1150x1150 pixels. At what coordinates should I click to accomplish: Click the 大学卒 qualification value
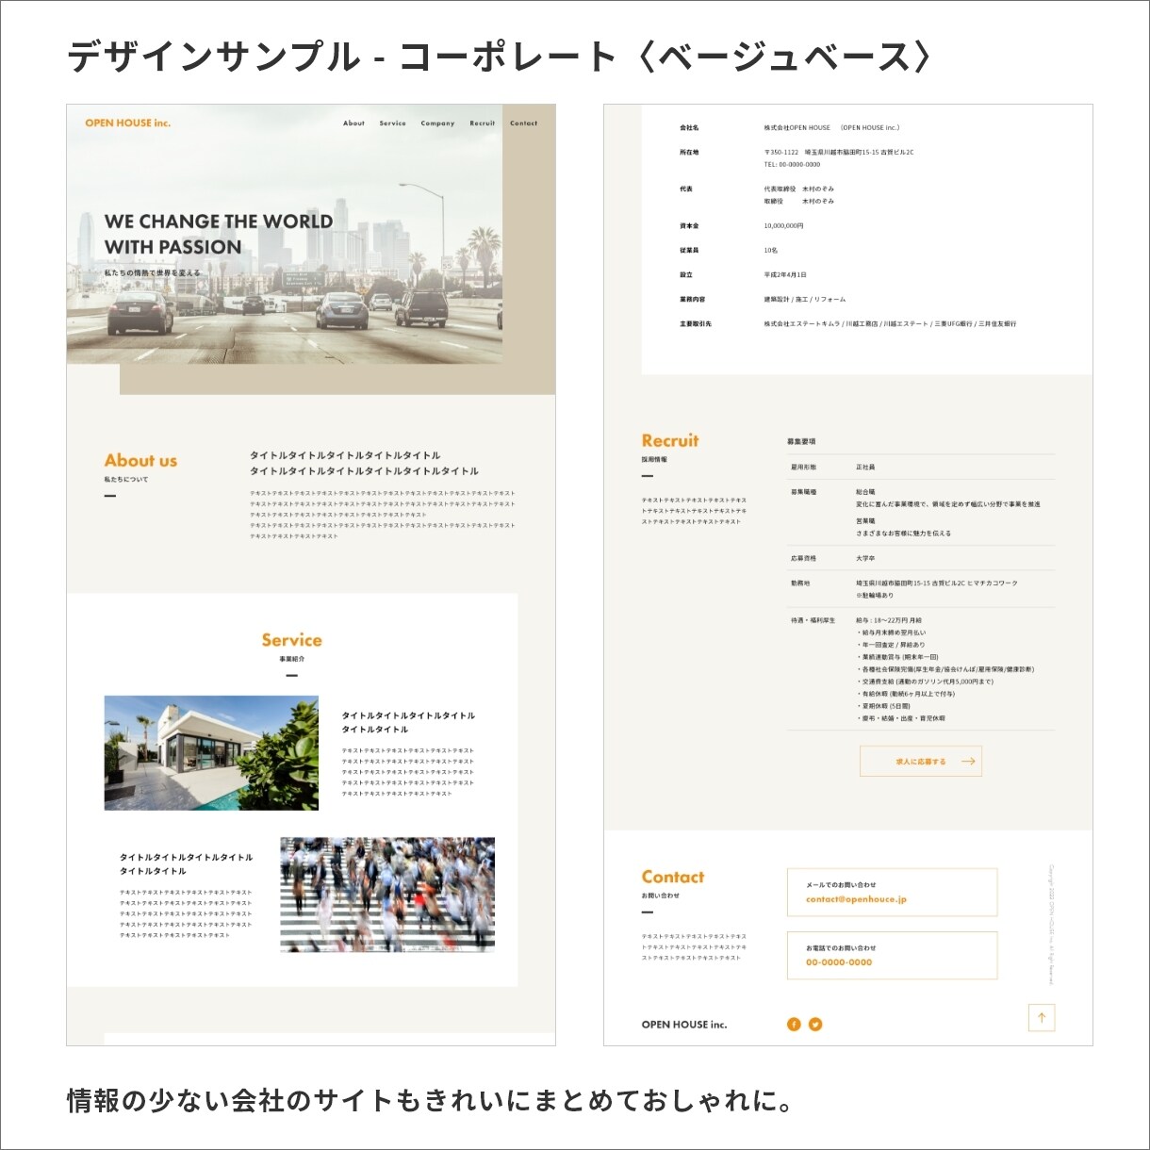pos(865,559)
